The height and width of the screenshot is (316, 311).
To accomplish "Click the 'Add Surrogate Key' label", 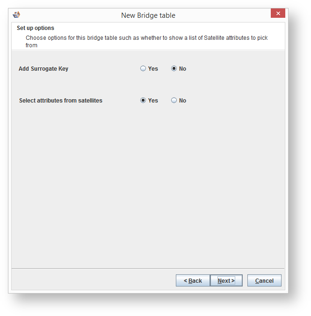I will click(43, 69).
